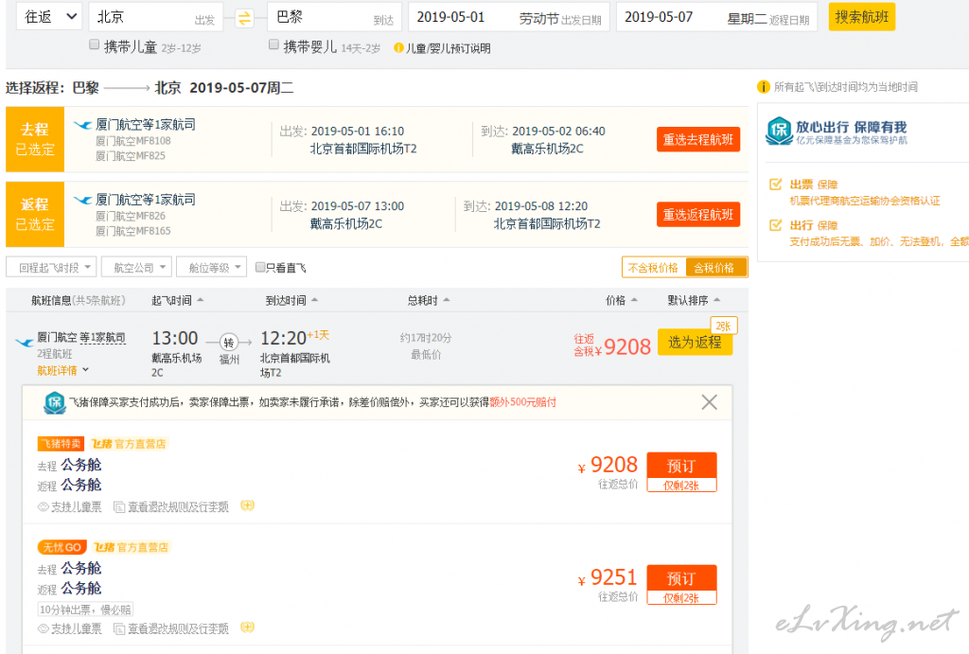Click 选为返程 button
Screen dimensions: 969x654
(x=695, y=342)
